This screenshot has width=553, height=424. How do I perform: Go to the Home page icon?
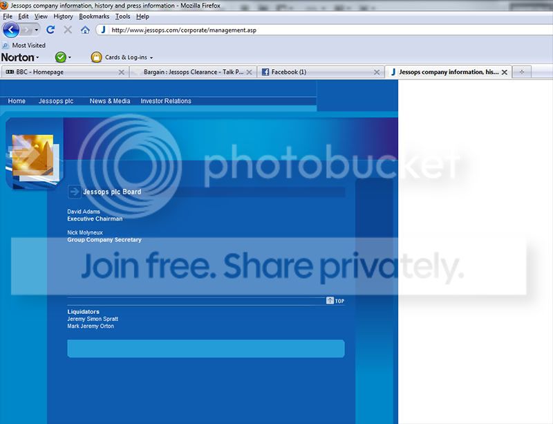point(85,30)
